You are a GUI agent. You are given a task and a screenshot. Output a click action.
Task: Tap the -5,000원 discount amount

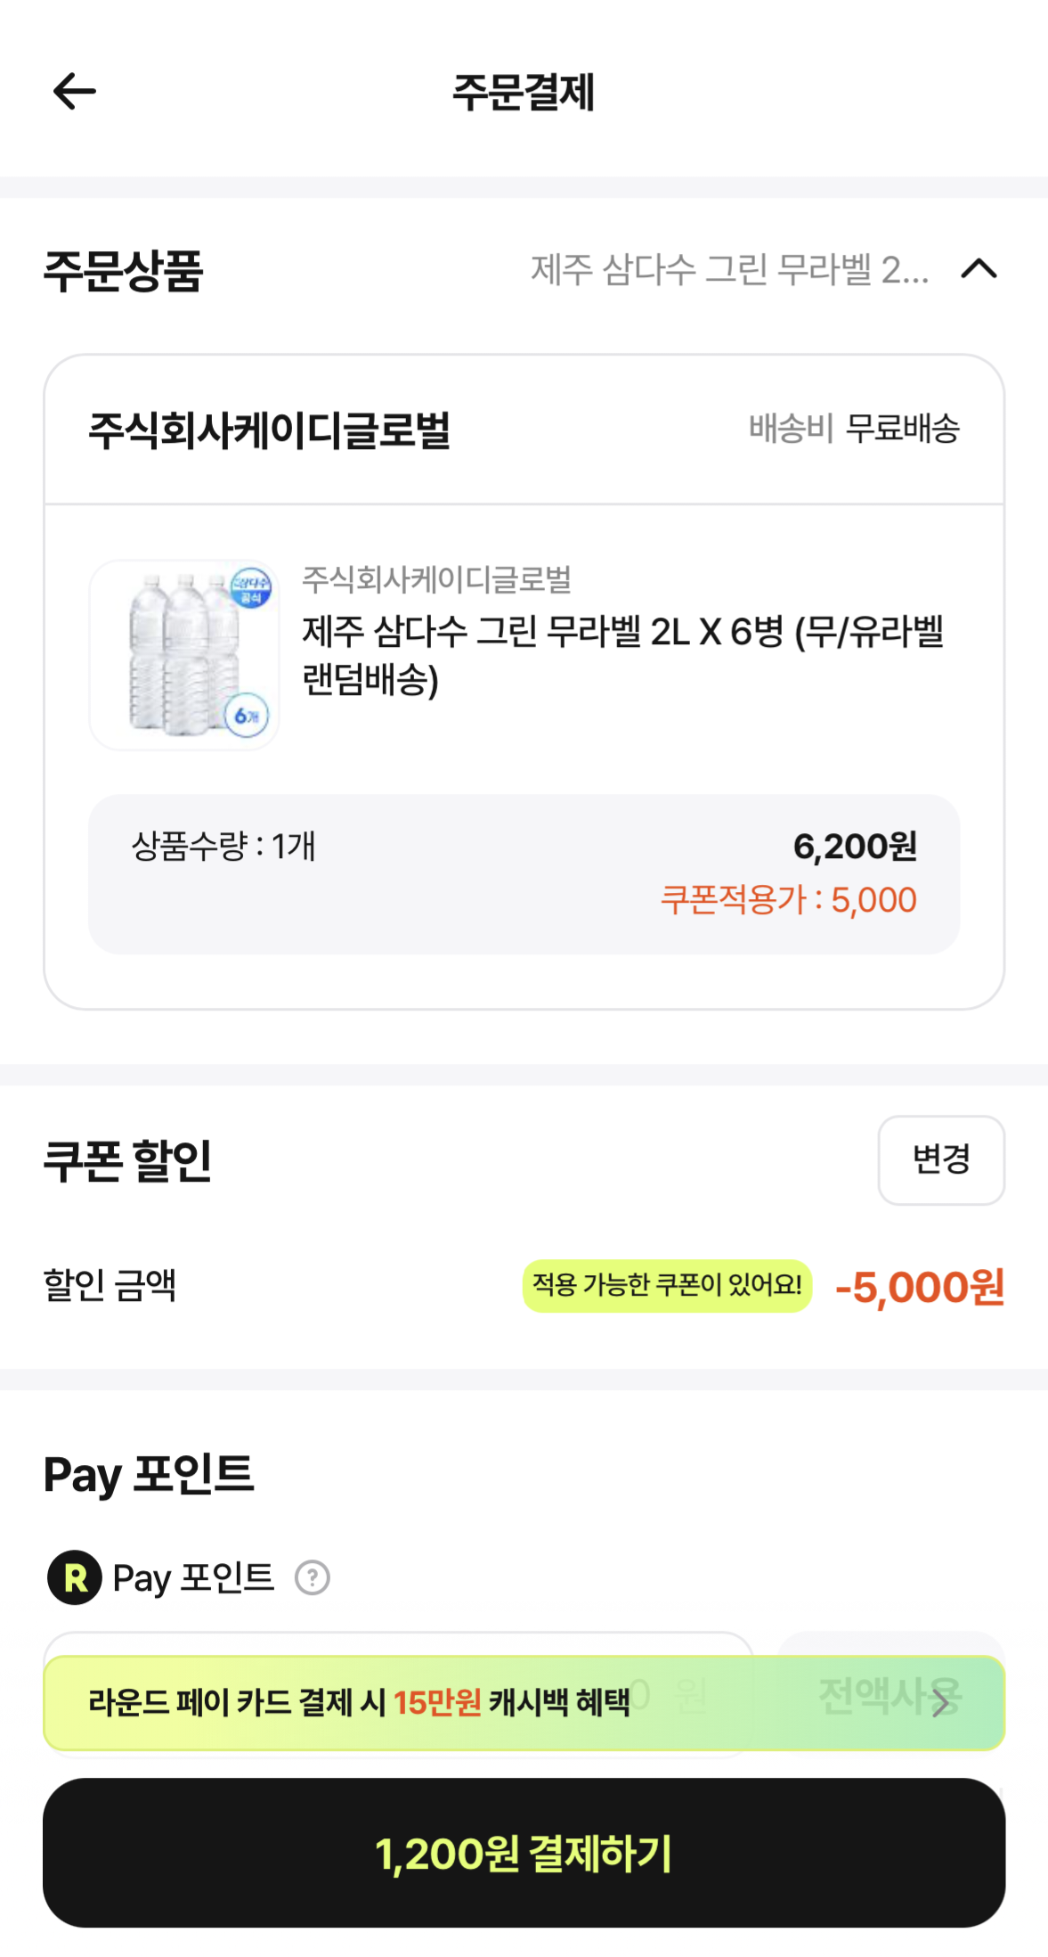tap(920, 1287)
